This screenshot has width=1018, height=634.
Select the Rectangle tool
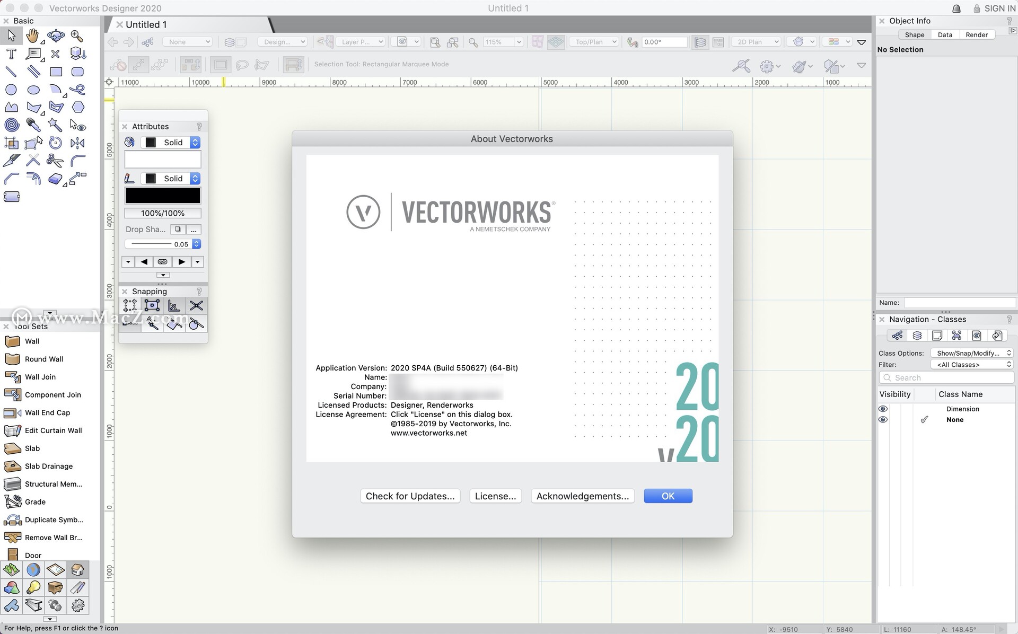click(56, 72)
